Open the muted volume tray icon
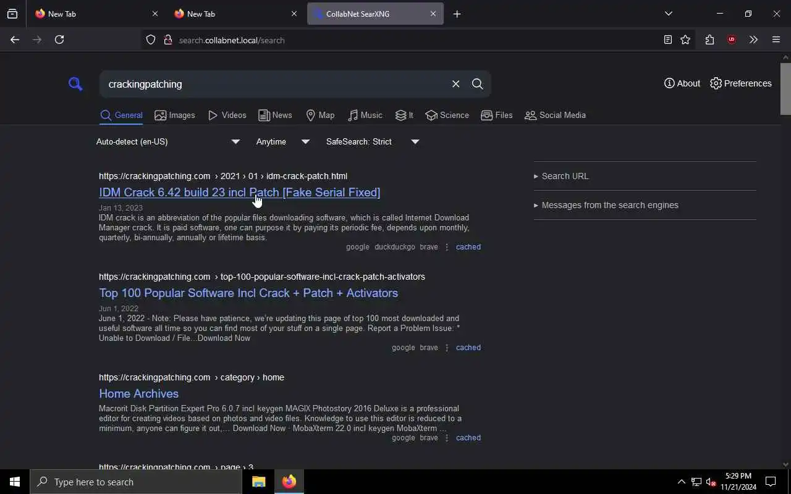Image resolution: width=791 pixels, height=494 pixels. [711, 482]
